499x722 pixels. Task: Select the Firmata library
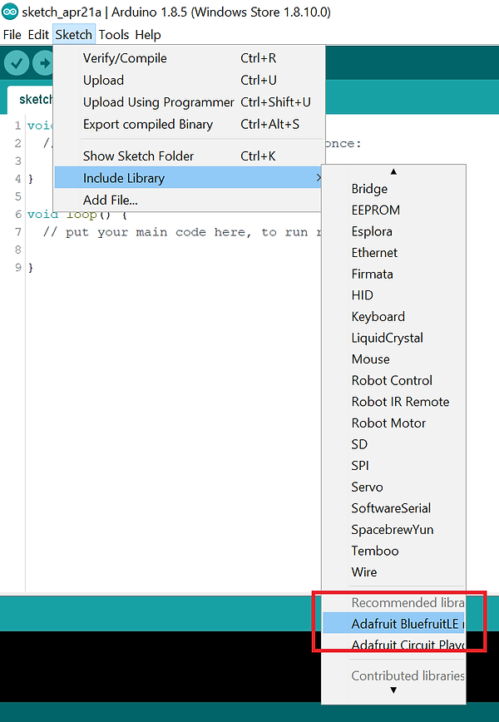coord(393,274)
